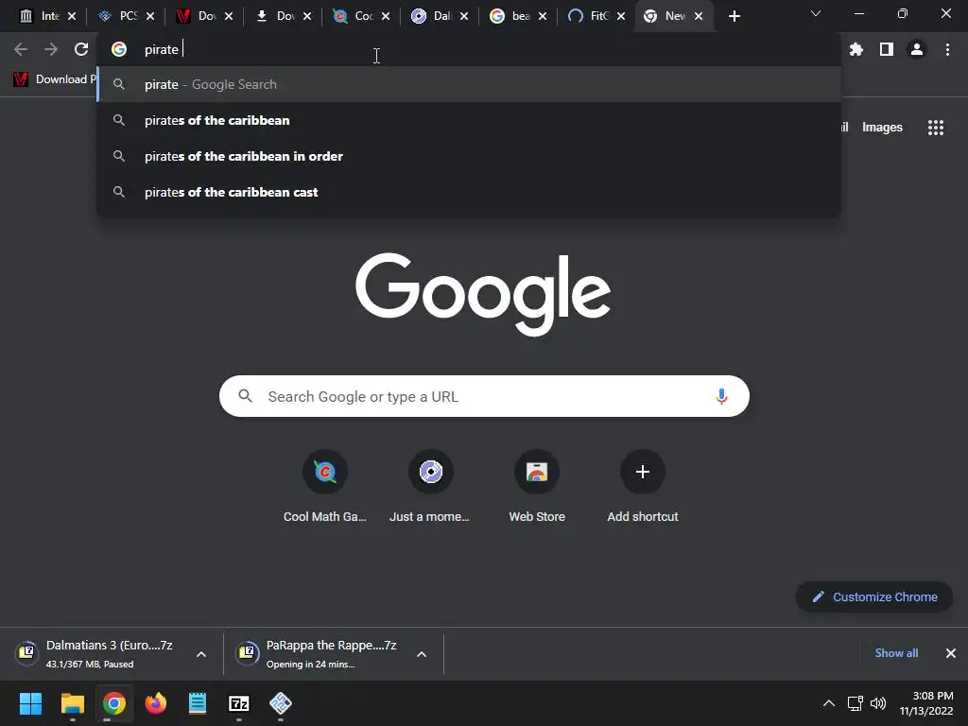Open 7-Zip from taskbar
968x726 pixels.
pyautogui.click(x=239, y=703)
